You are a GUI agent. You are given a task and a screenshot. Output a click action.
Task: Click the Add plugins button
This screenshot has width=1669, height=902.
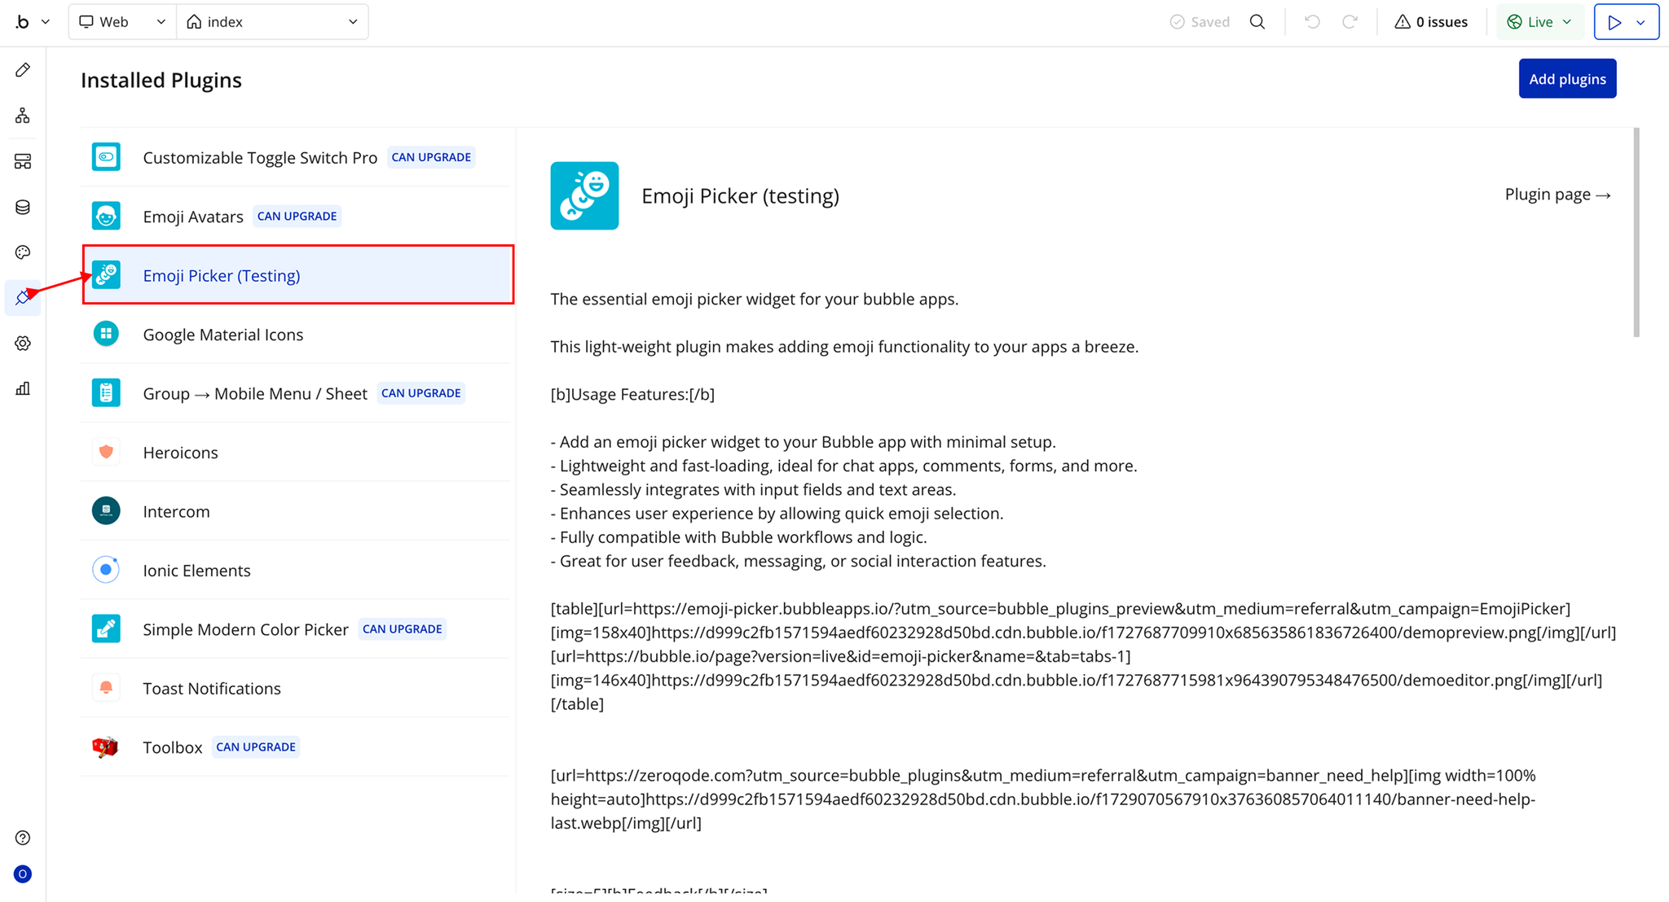click(x=1566, y=79)
